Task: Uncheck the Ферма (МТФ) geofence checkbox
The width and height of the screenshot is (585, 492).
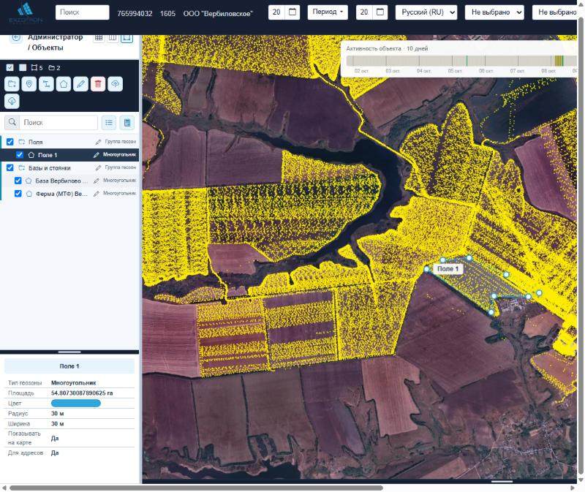Action: coord(18,194)
